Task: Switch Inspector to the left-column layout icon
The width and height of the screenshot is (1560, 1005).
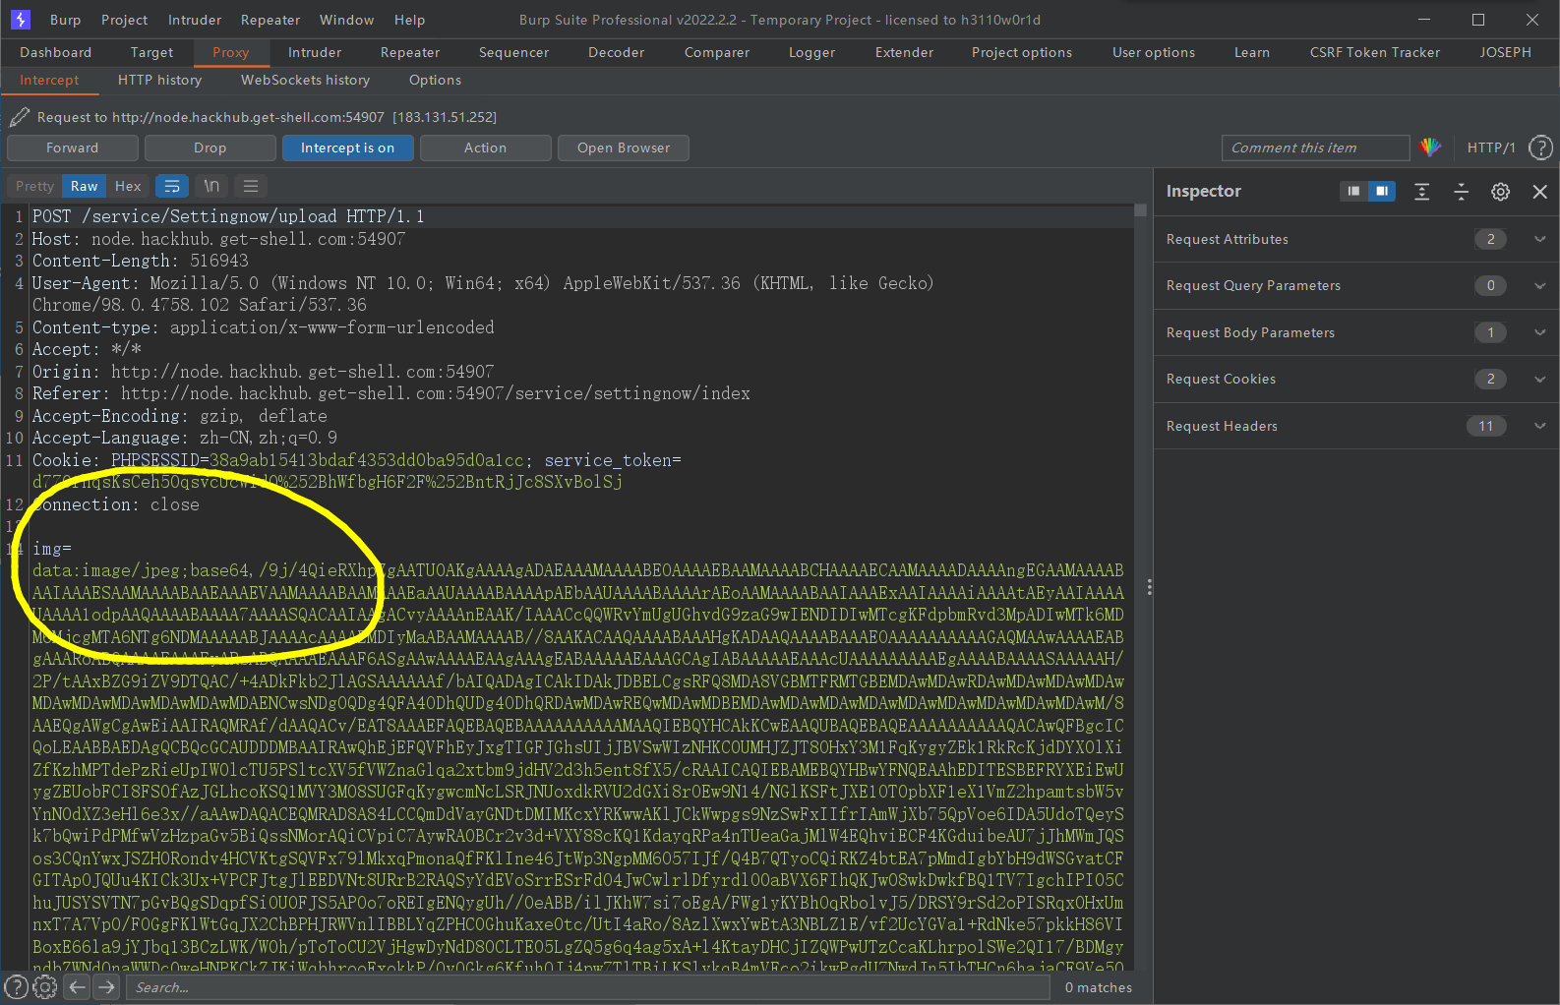Action: (1353, 191)
